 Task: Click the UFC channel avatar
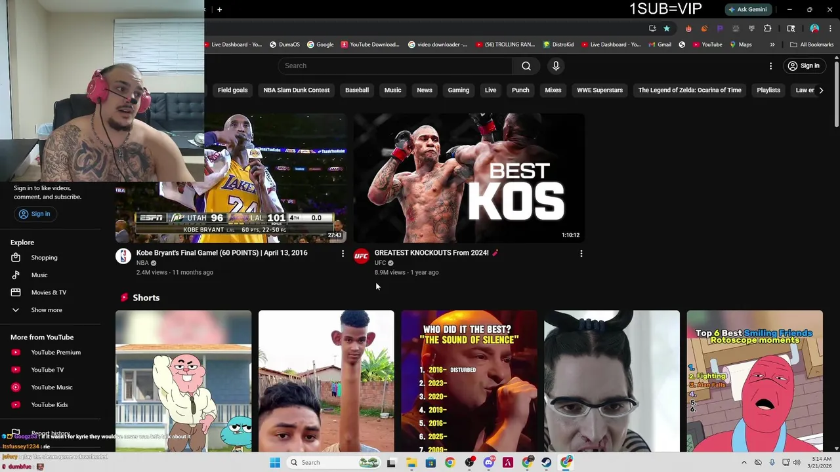coord(361,256)
